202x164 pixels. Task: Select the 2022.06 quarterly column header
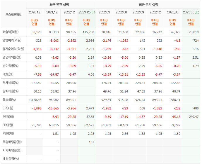coord(121,12)
